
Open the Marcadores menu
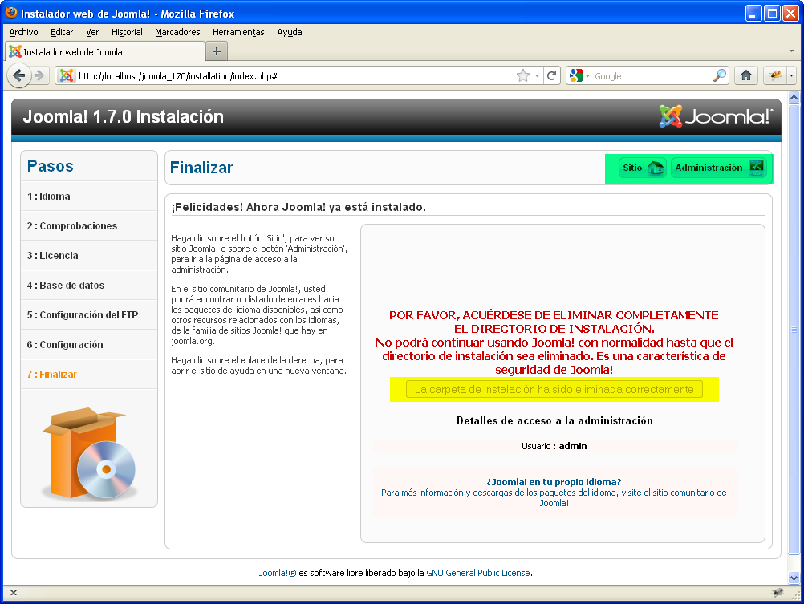pos(177,32)
